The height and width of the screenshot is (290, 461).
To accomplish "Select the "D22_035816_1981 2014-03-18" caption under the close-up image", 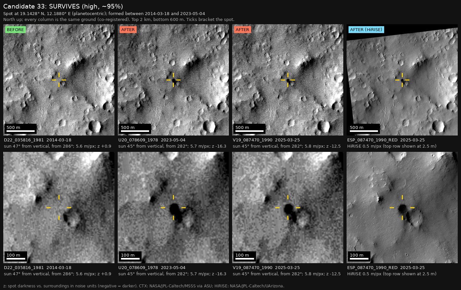I will (x=38, y=268).
